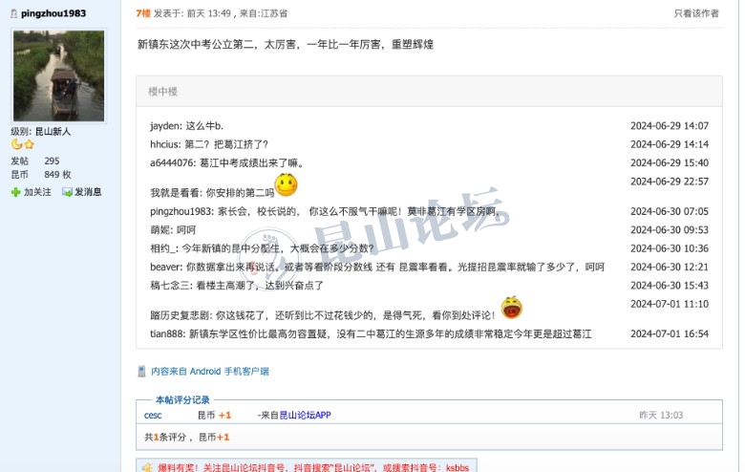Image resolution: width=745 pixels, height=472 pixels.
Task: Click 只看该作者 filter link
Action: coord(696,13)
